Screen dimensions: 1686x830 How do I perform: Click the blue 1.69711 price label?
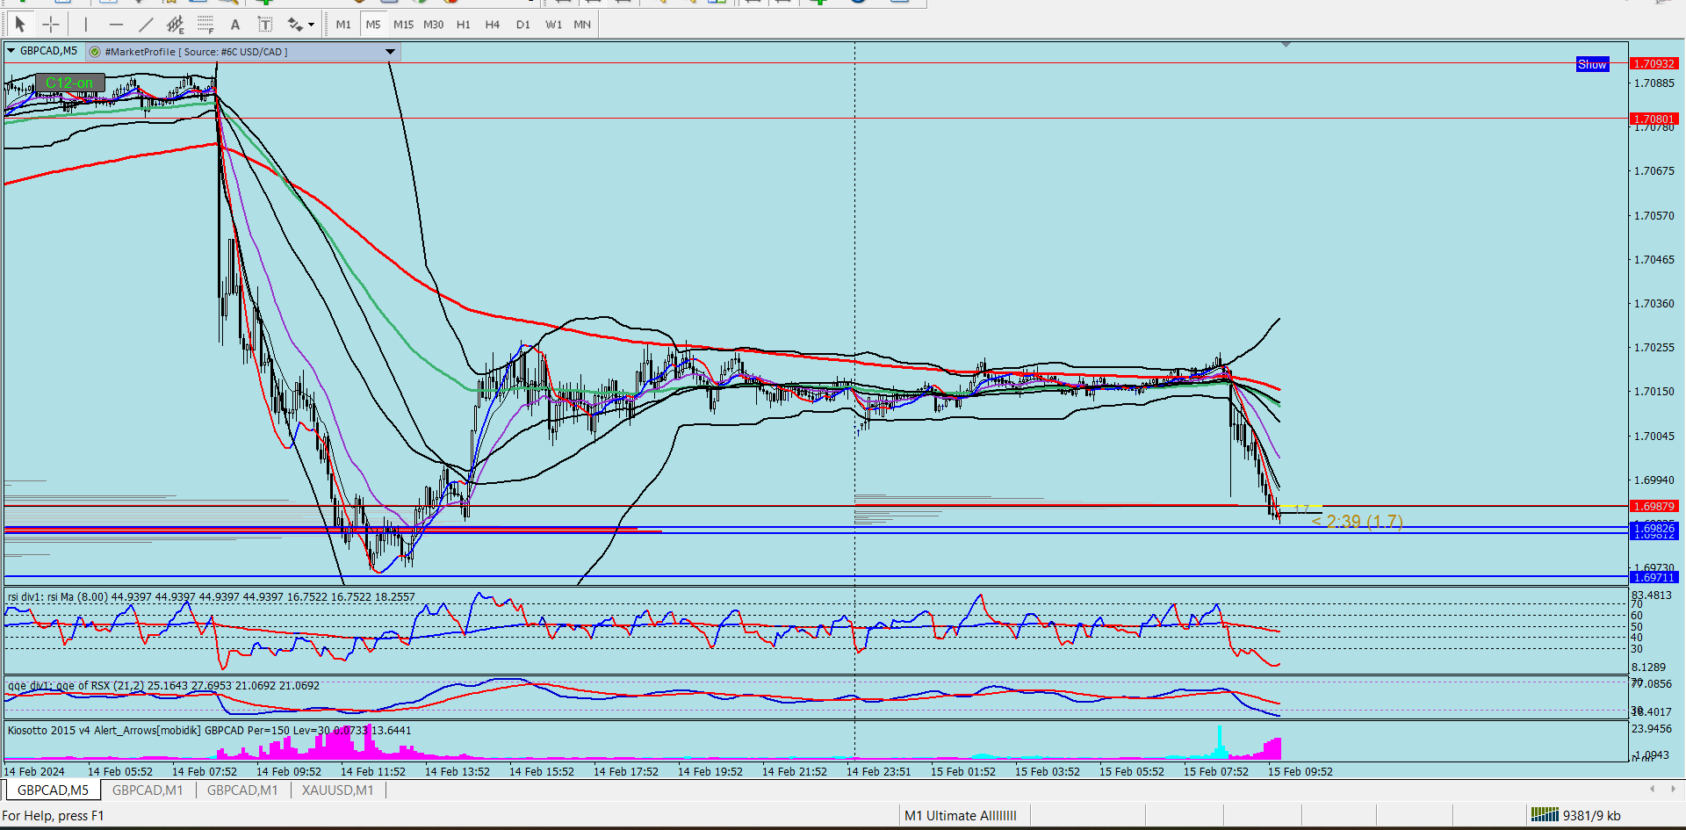click(x=1654, y=577)
